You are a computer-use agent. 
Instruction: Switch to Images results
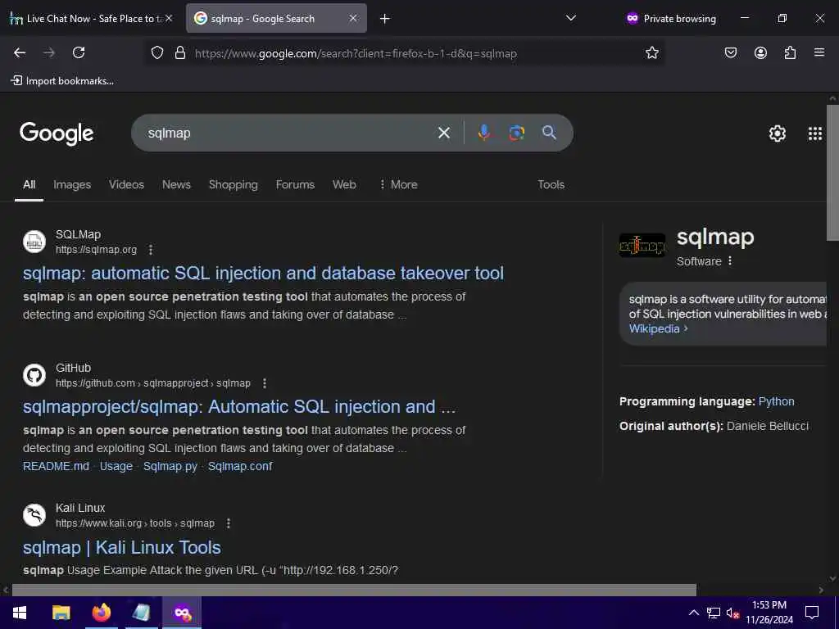(72, 184)
